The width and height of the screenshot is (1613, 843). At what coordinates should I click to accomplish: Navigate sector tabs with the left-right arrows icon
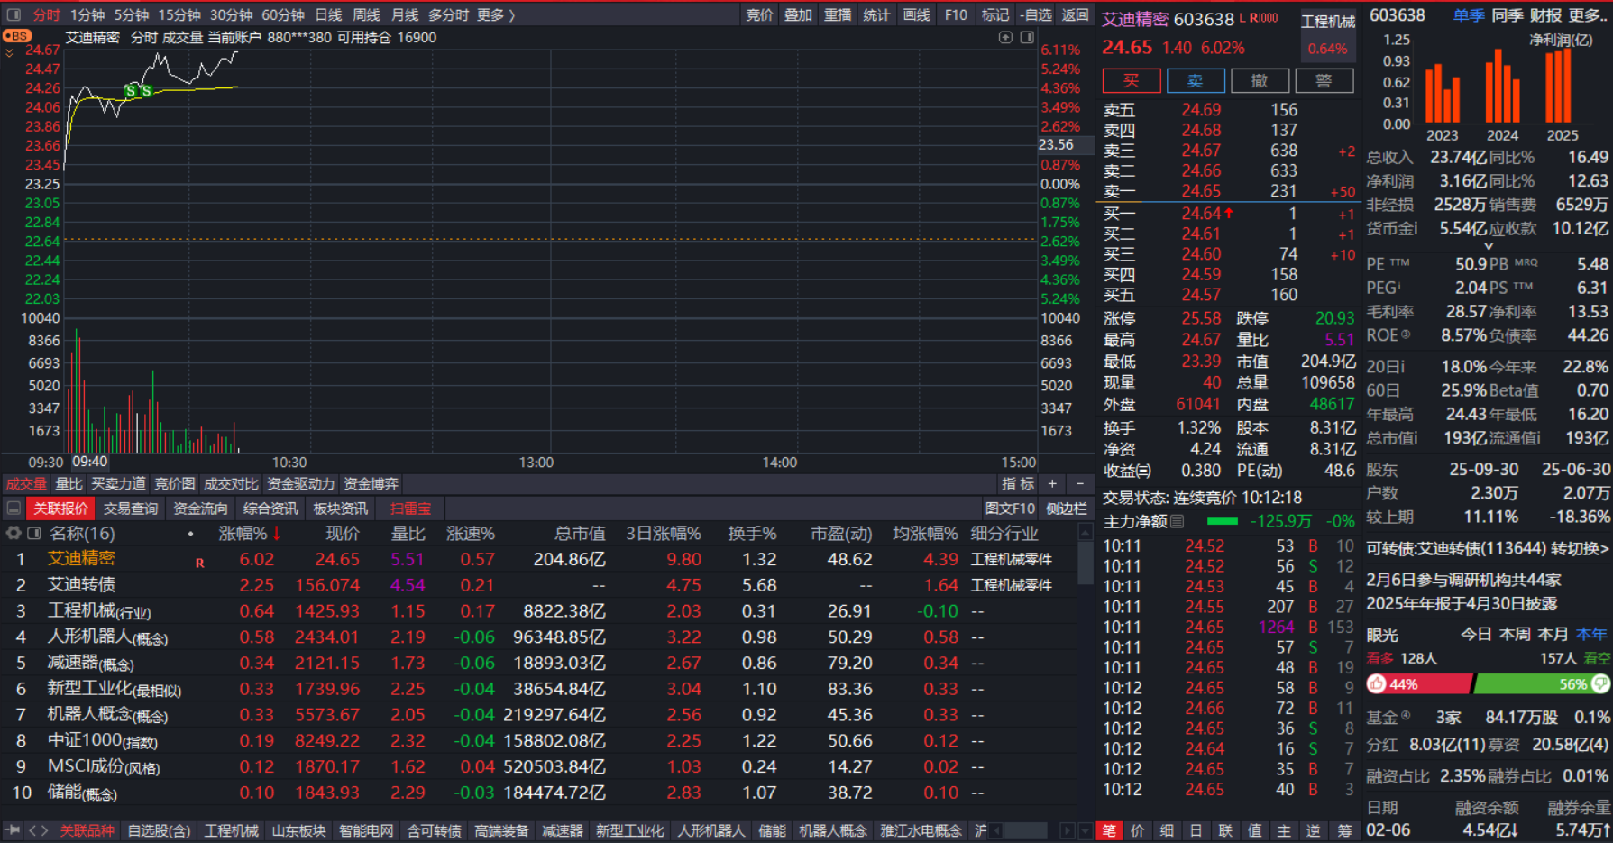pyautogui.click(x=39, y=830)
